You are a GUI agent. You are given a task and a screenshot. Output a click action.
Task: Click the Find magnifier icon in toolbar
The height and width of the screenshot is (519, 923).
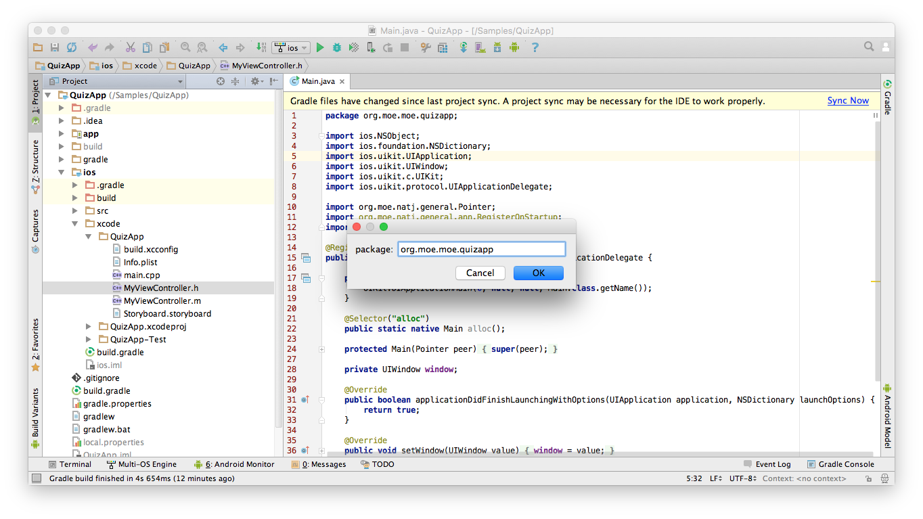click(185, 47)
